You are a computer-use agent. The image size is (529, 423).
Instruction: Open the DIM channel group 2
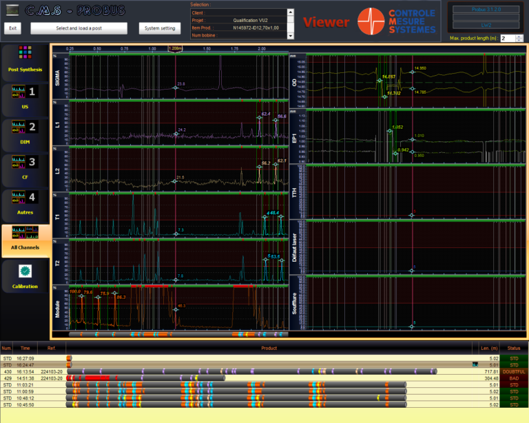tap(25, 132)
